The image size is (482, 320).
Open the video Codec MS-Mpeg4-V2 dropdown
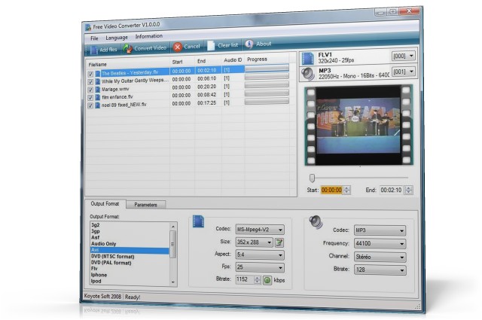tap(260, 229)
